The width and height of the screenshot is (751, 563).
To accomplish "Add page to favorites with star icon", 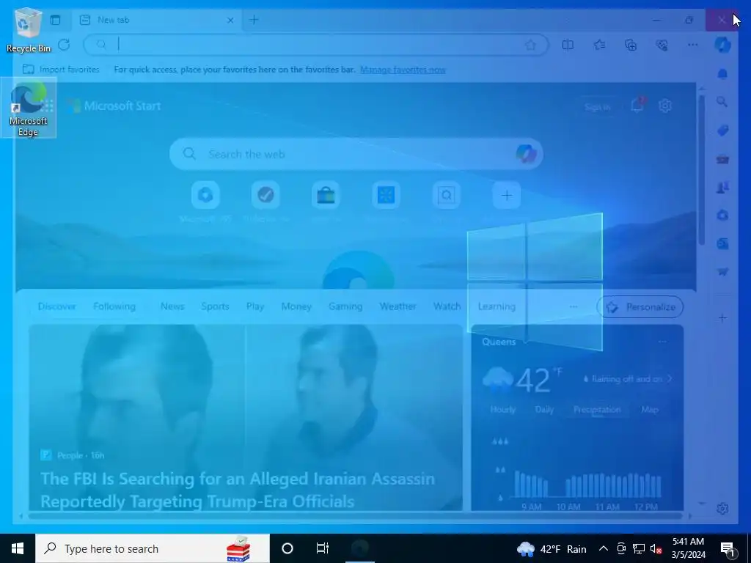I will 530,45.
